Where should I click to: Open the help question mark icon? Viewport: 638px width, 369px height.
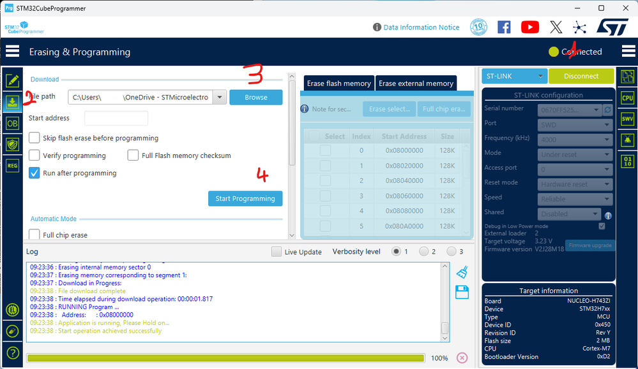13,353
